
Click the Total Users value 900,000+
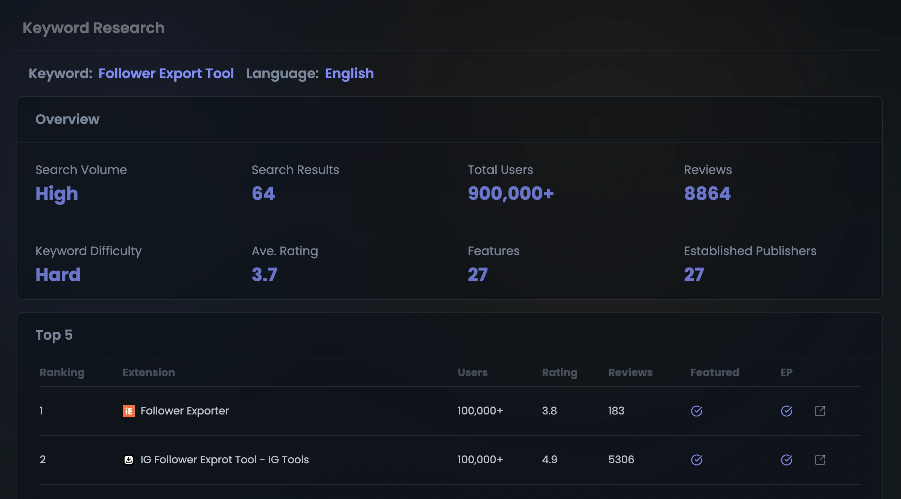coord(511,194)
